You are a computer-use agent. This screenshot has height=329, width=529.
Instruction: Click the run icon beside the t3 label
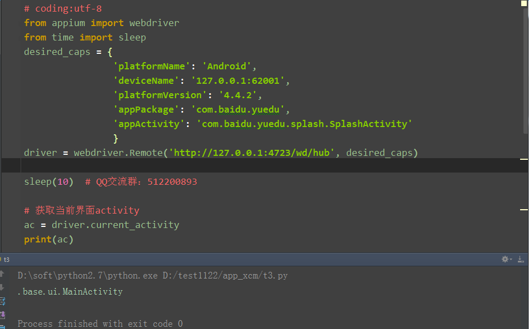point(2,259)
